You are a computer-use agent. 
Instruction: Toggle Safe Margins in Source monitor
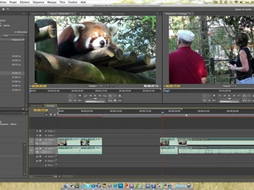point(115,96)
